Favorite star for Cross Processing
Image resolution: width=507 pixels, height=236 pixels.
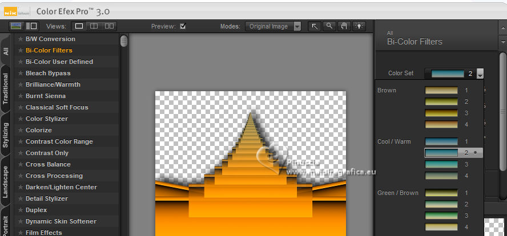click(21, 176)
